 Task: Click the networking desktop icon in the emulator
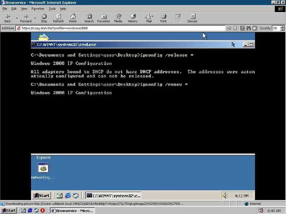point(43,171)
